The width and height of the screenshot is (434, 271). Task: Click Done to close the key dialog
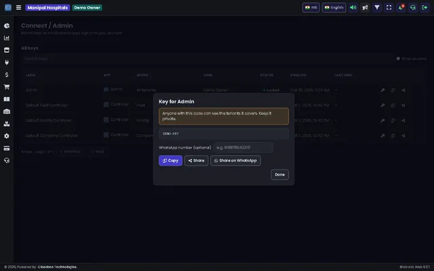tap(279, 175)
